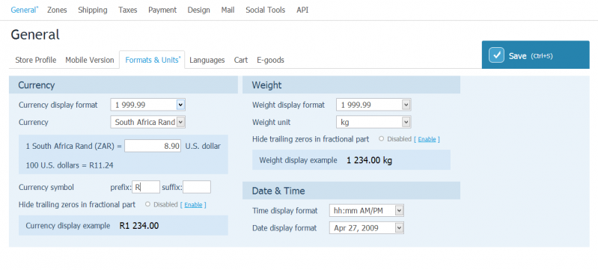Open the Weight display format dropdown
This screenshot has width=598, height=270.
pyautogui.click(x=373, y=105)
